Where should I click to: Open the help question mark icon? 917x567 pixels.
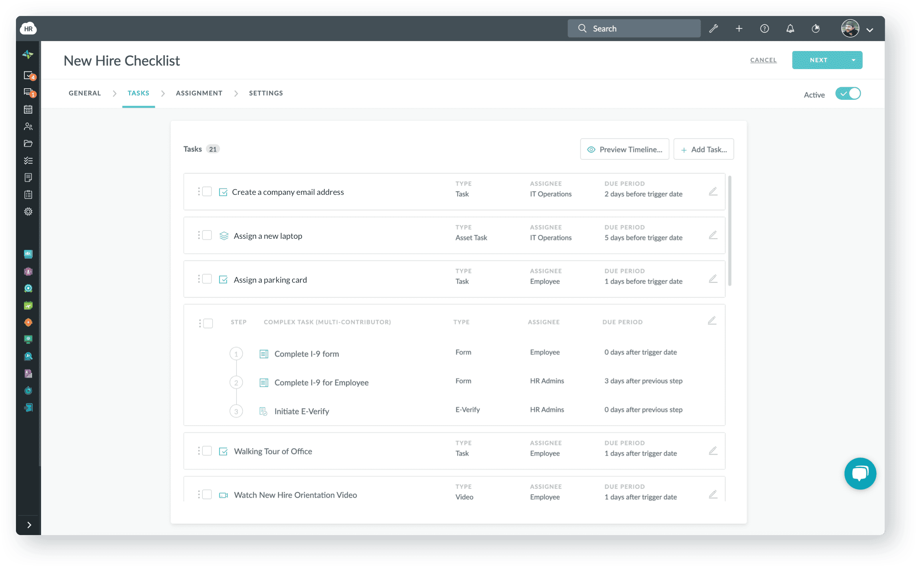point(765,28)
